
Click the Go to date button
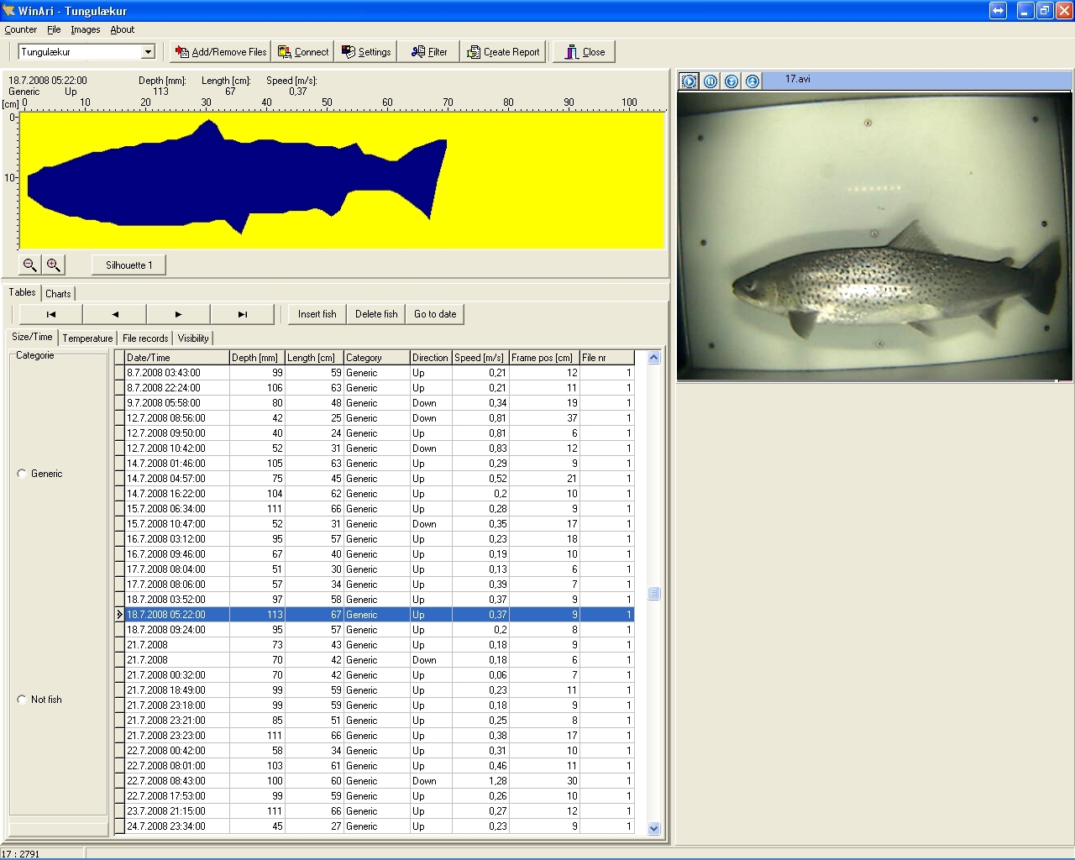click(x=435, y=314)
